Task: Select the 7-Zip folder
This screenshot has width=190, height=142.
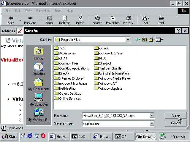Action: tap(60, 48)
